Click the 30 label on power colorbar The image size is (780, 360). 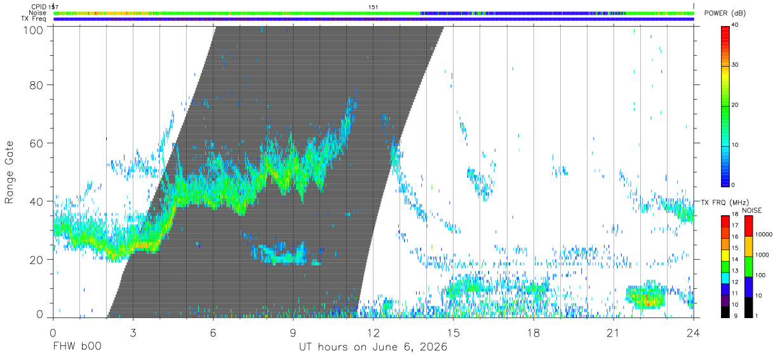pos(735,65)
